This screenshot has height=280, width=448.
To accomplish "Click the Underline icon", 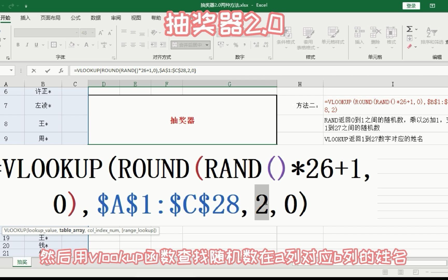I will point(36,45).
